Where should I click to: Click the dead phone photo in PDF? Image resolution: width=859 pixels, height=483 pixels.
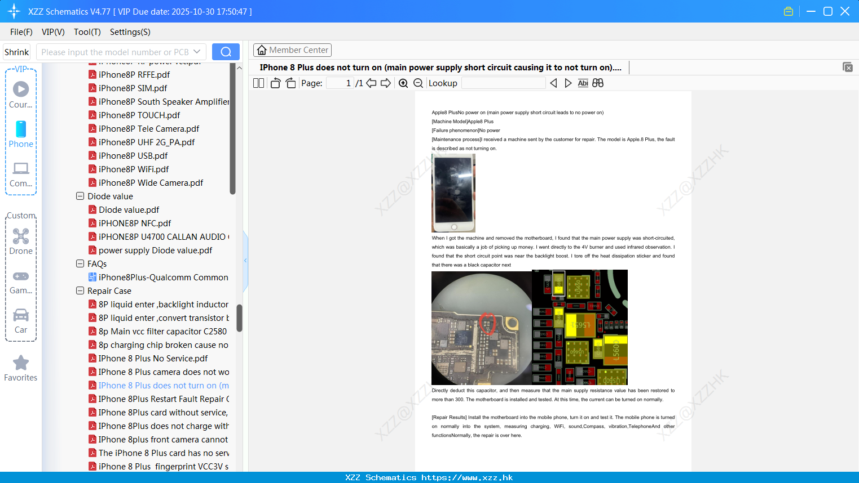pyautogui.click(x=453, y=193)
